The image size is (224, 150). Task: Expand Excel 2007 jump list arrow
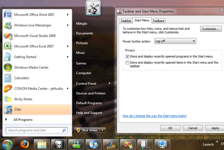[68, 47]
